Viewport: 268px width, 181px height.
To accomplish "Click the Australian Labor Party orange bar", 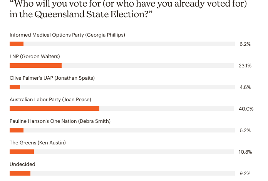I will pyautogui.click(x=55, y=109).
